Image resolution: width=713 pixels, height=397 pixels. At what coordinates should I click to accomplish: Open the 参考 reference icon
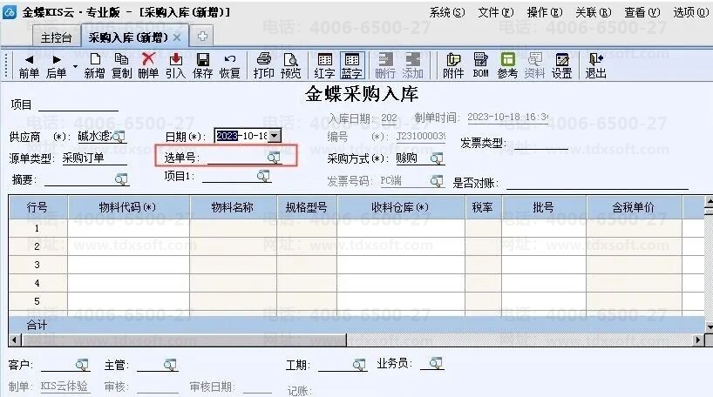point(507,66)
